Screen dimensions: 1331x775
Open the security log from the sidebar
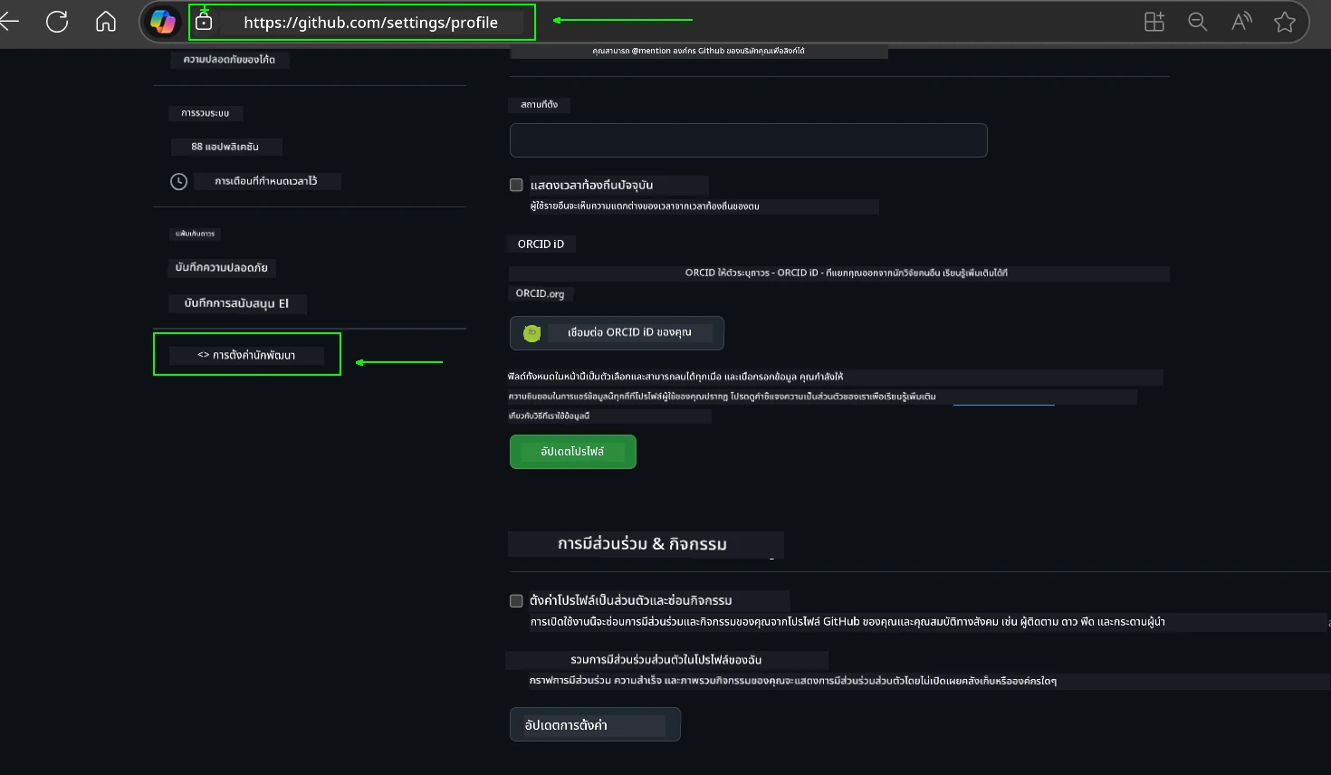[x=222, y=268]
